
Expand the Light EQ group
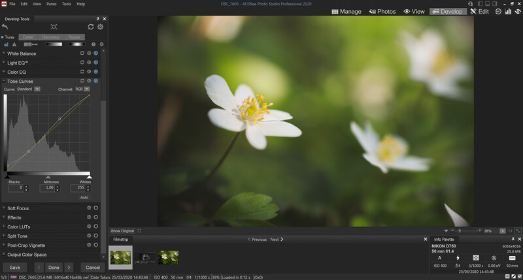(x=4, y=63)
